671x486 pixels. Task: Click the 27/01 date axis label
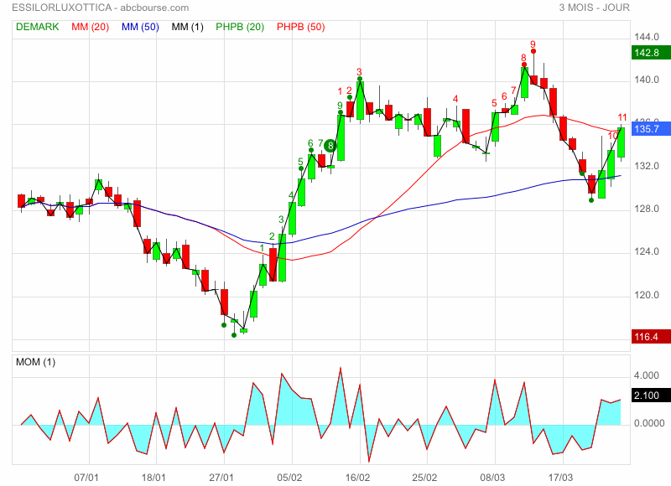(221, 478)
